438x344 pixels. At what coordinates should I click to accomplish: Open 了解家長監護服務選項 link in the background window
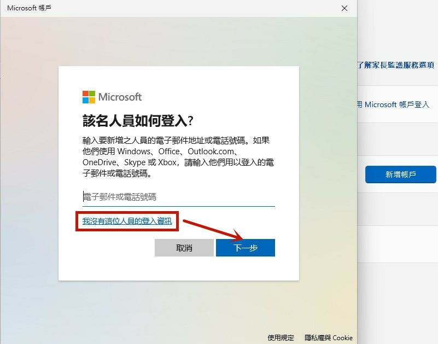pyautogui.click(x=396, y=65)
